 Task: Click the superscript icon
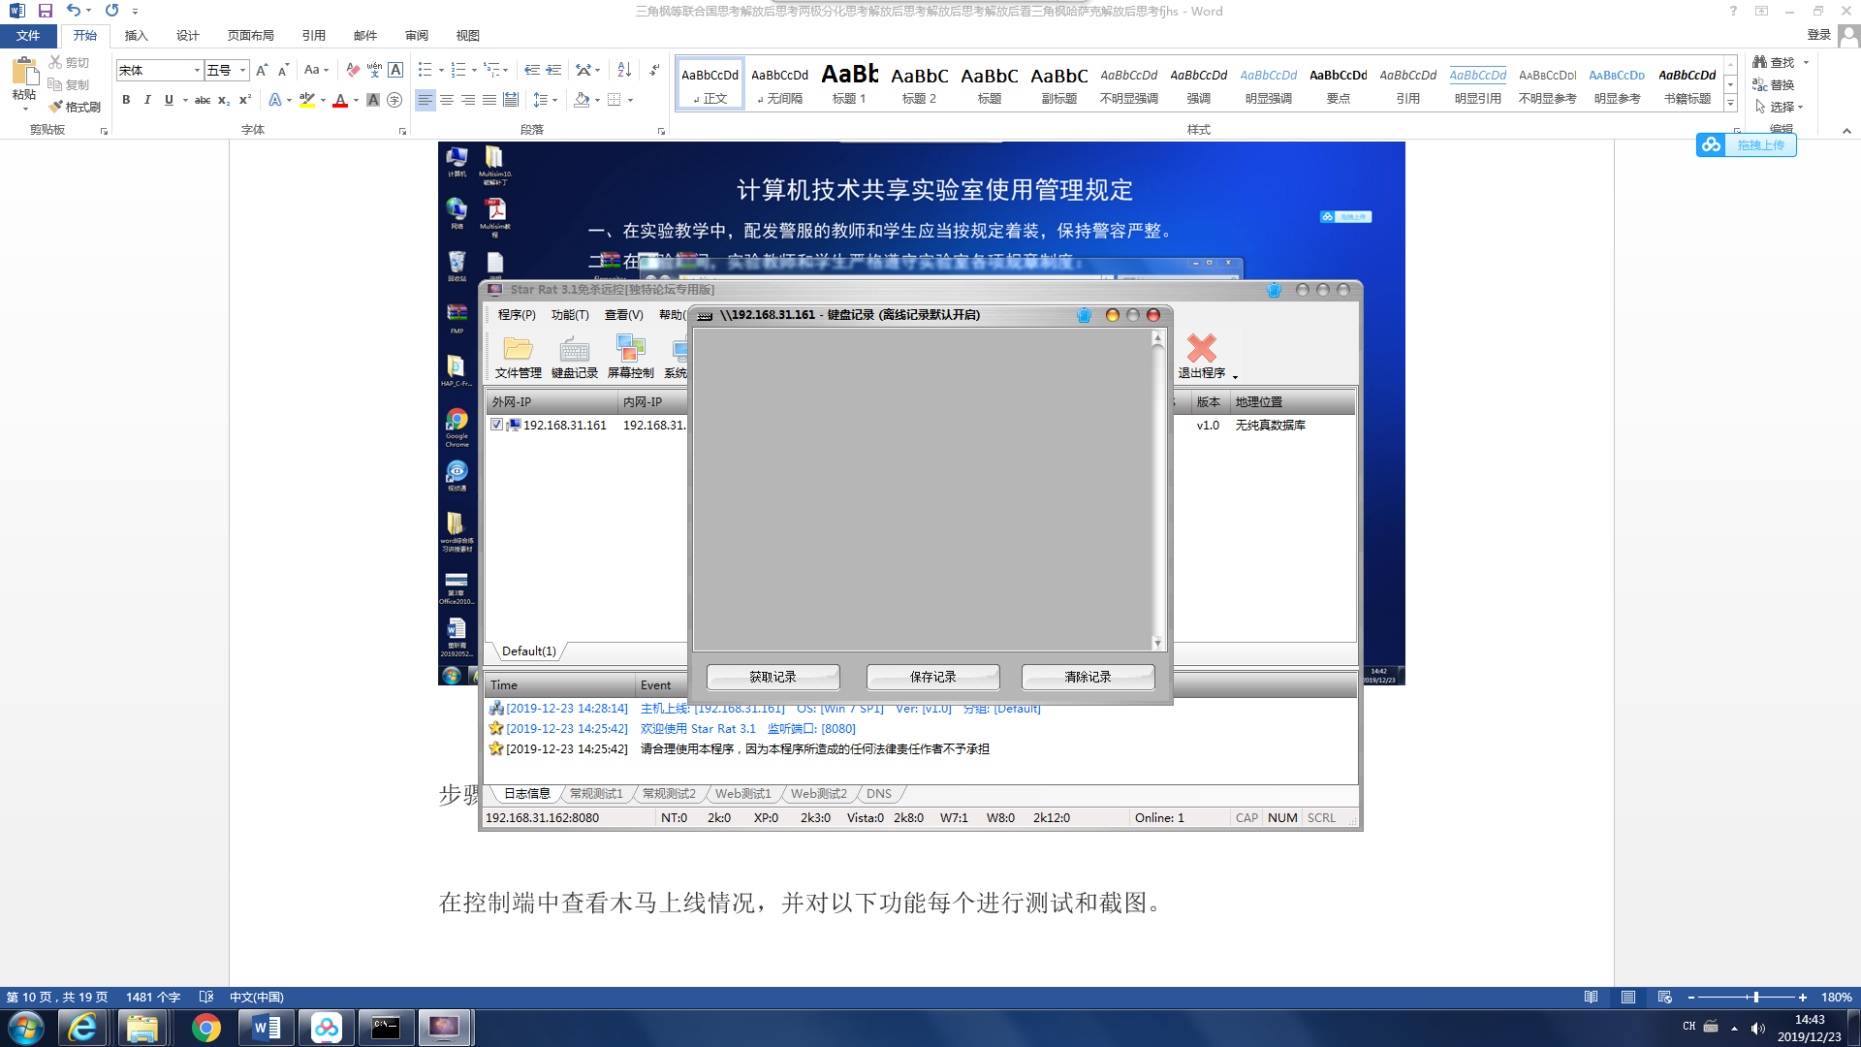(x=245, y=100)
